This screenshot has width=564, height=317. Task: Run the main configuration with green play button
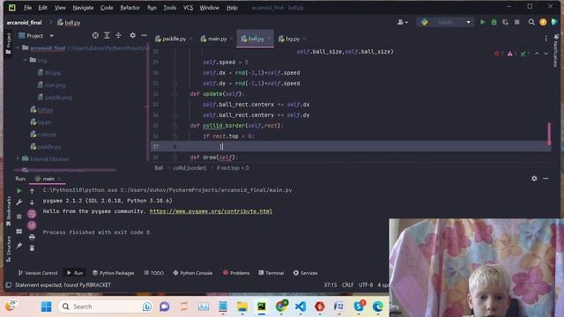point(483,22)
